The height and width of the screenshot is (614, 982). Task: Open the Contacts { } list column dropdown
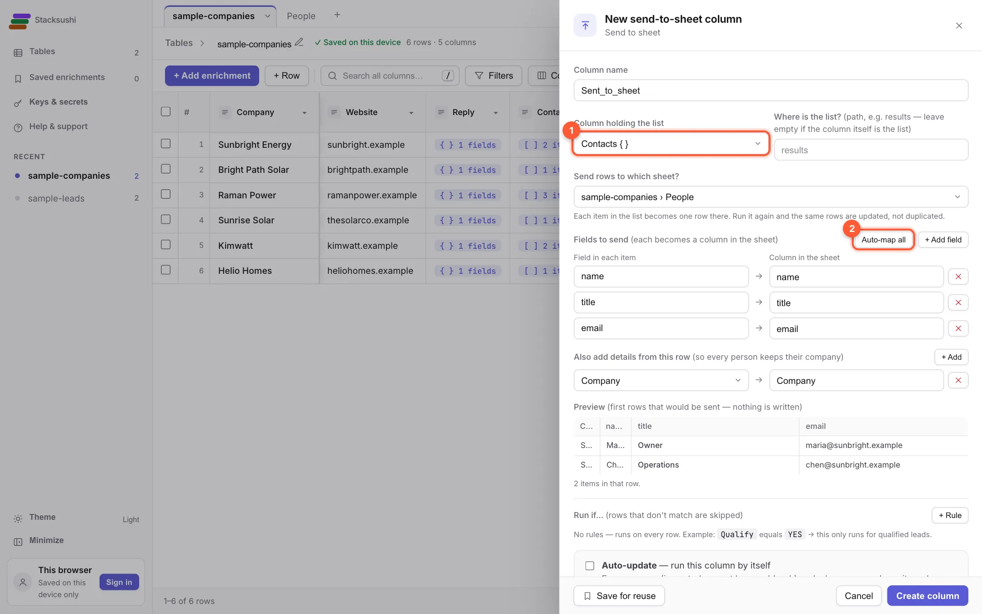(x=671, y=144)
